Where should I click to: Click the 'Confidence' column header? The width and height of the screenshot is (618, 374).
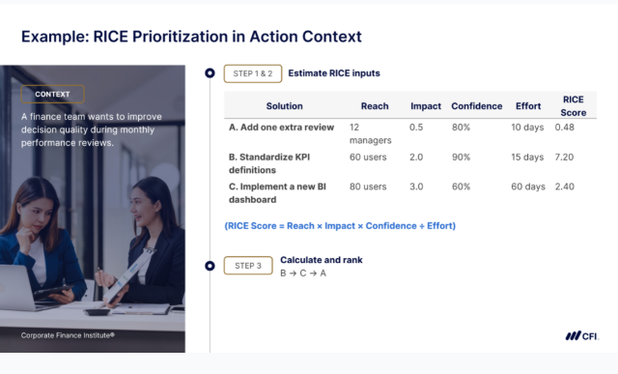click(476, 106)
